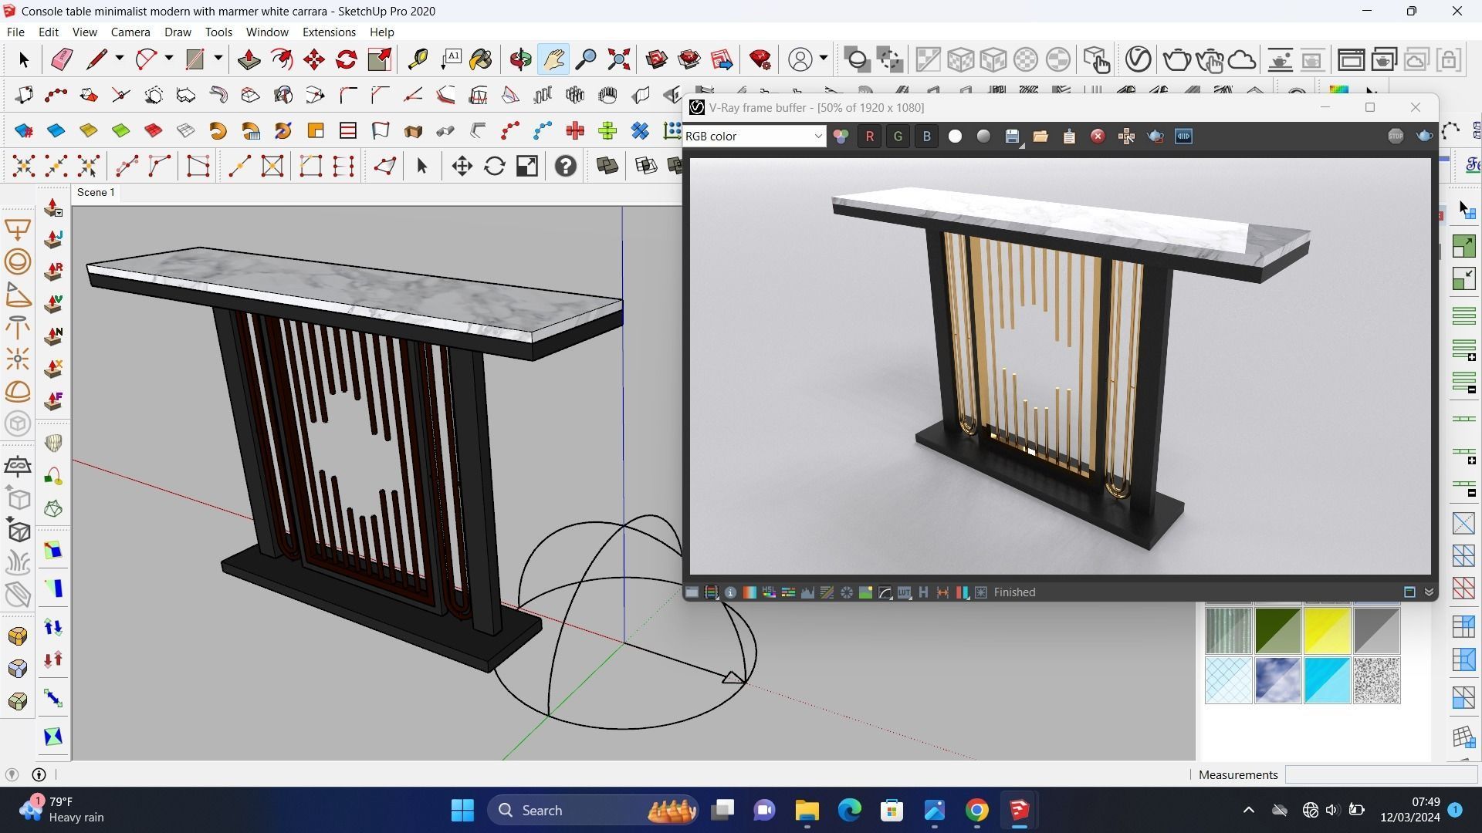Select the Move tool
Viewport: 1482px width, 833px height.
(x=314, y=59)
